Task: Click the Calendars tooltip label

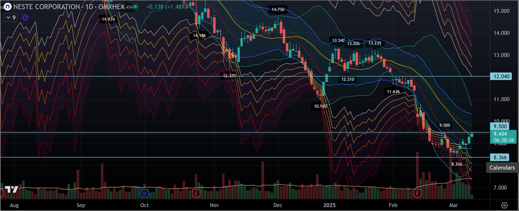Action: (x=502, y=168)
